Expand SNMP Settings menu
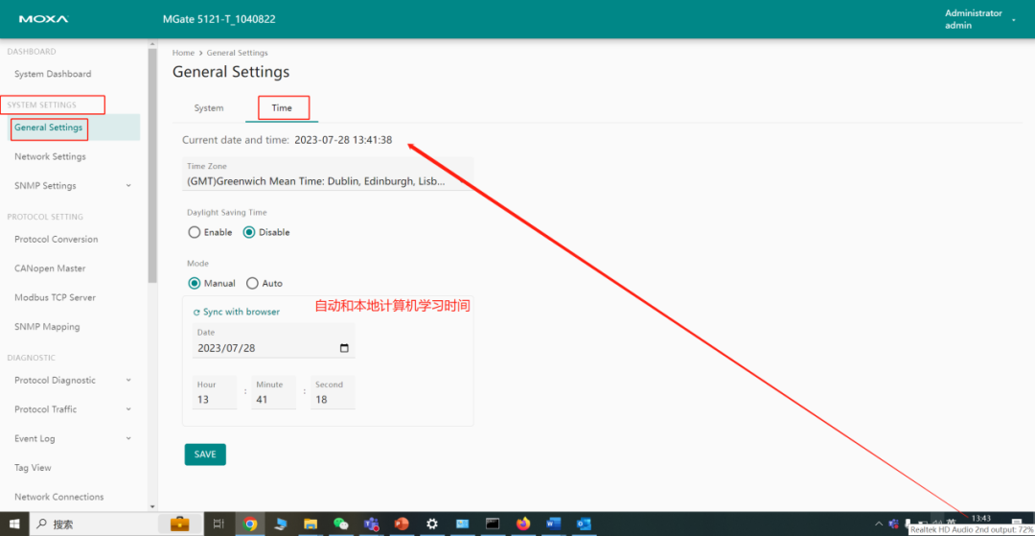 pos(128,186)
